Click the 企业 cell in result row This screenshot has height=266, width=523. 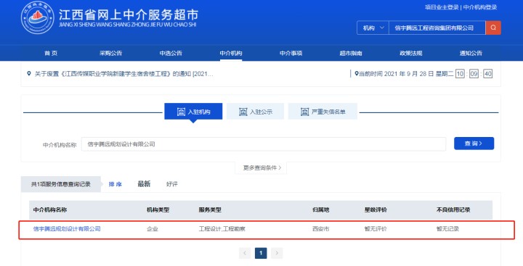click(153, 229)
